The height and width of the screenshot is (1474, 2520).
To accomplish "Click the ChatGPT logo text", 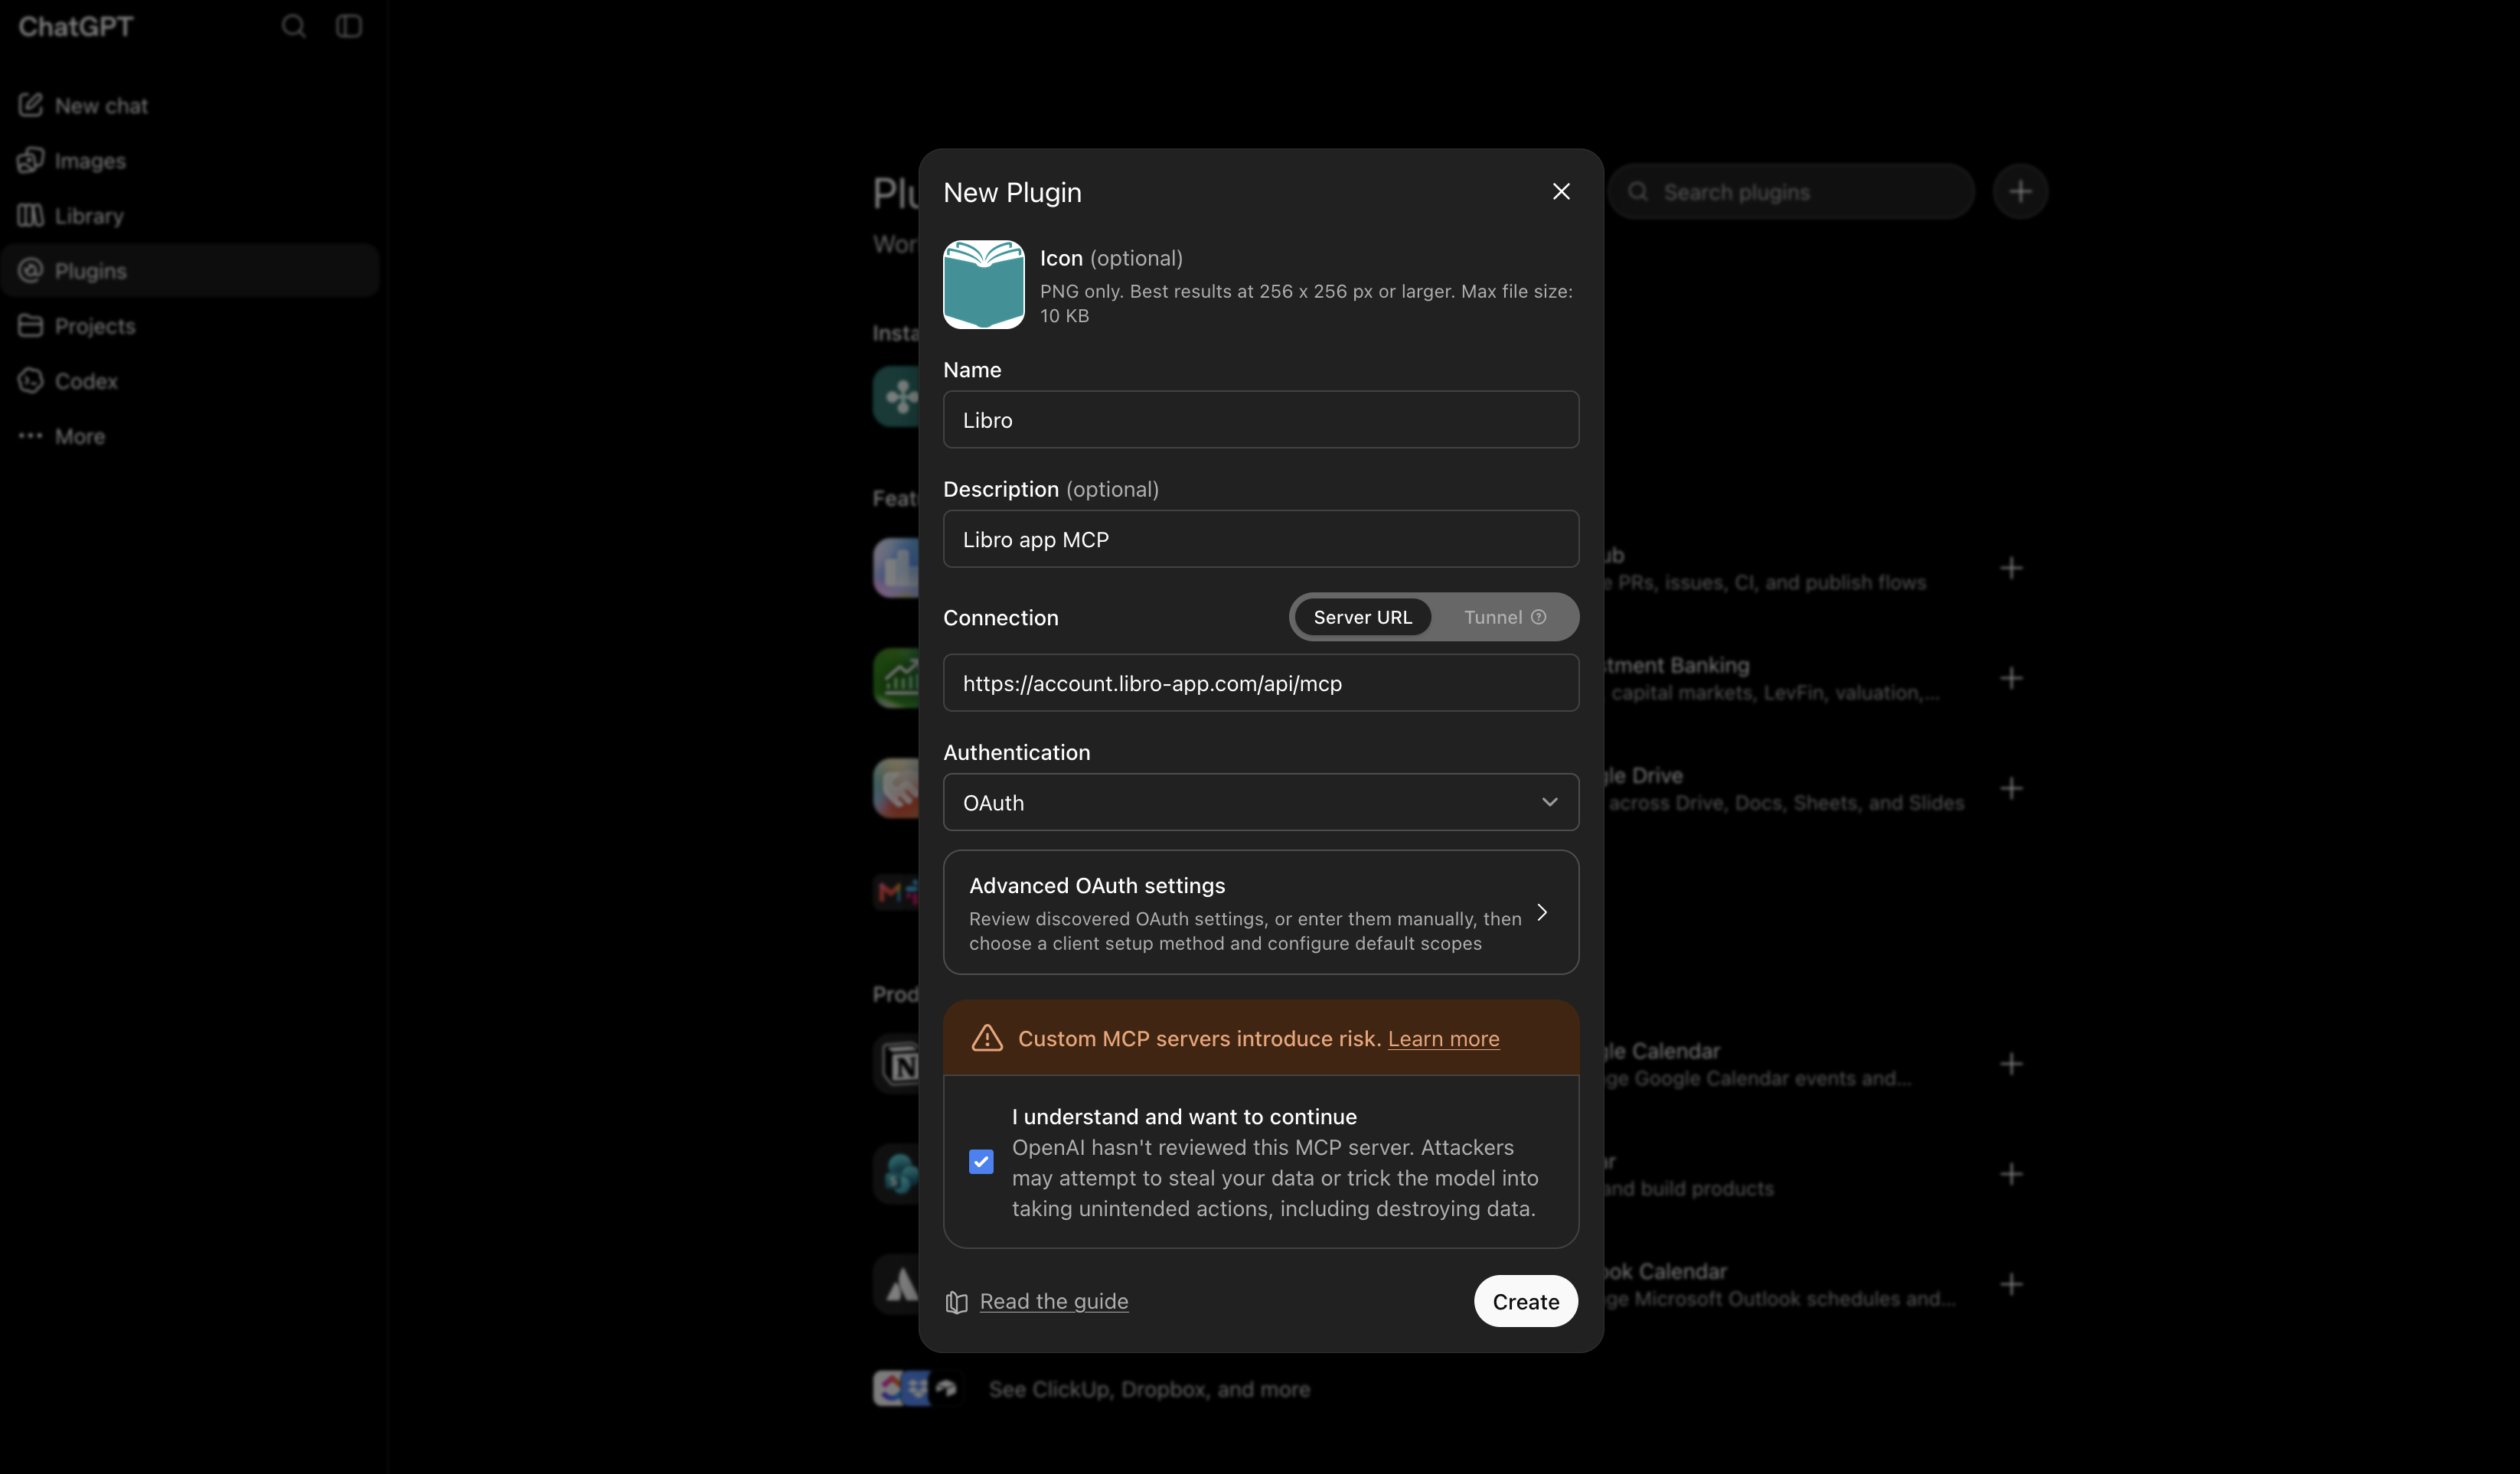I will [x=75, y=26].
